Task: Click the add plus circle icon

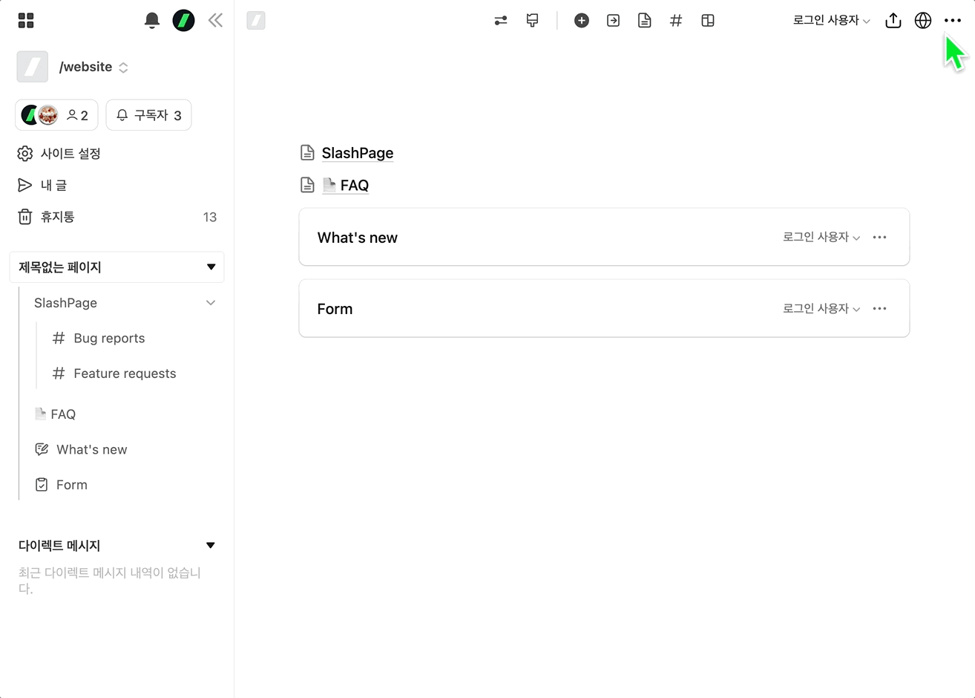Action: tap(582, 21)
